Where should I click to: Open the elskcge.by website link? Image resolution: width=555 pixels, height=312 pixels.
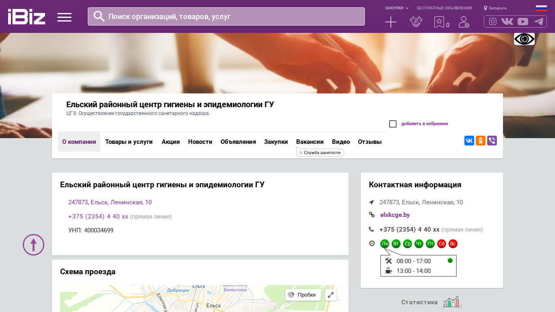pos(395,215)
